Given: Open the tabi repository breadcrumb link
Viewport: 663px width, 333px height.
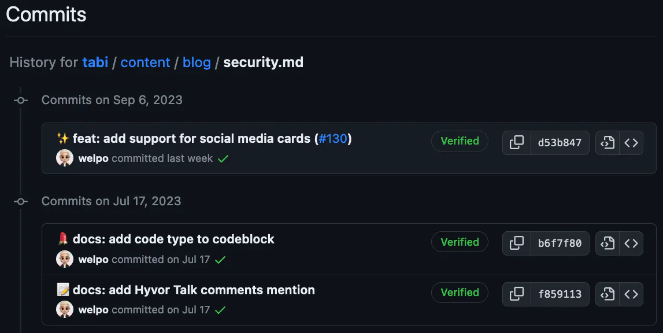Looking at the screenshot, I should pos(95,62).
